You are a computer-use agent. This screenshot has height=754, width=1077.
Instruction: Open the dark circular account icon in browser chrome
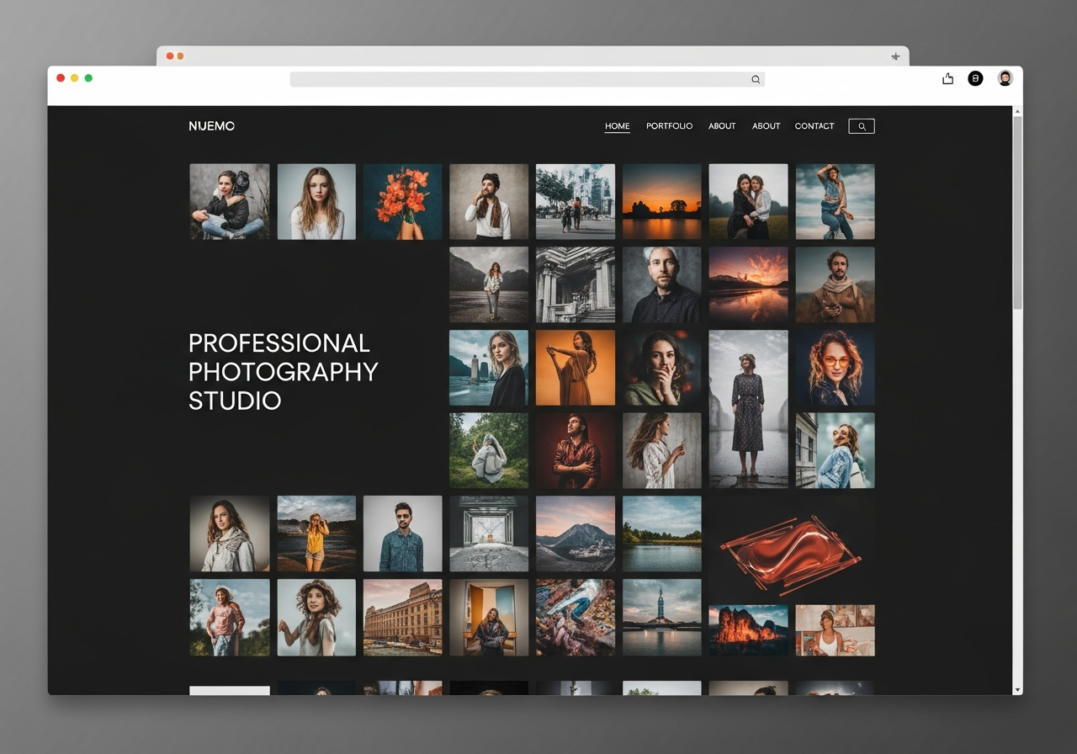(x=975, y=77)
